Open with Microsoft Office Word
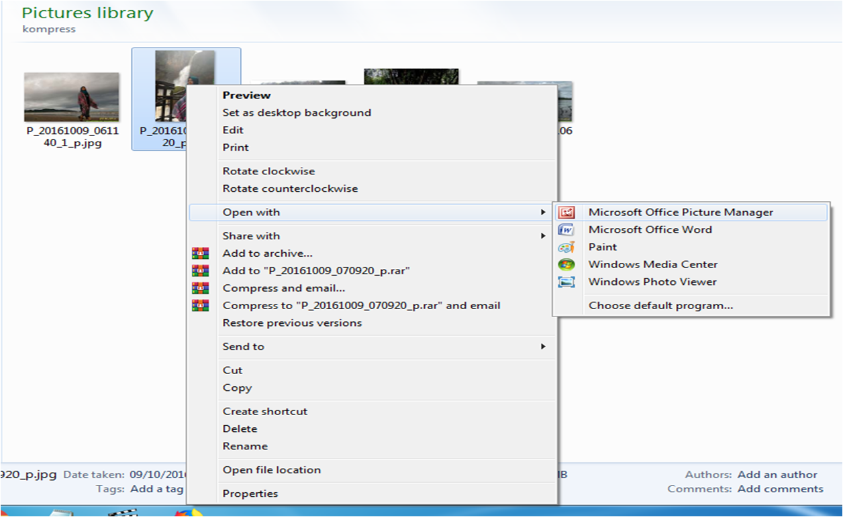The width and height of the screenshot is (843, 517). point(691,230)
